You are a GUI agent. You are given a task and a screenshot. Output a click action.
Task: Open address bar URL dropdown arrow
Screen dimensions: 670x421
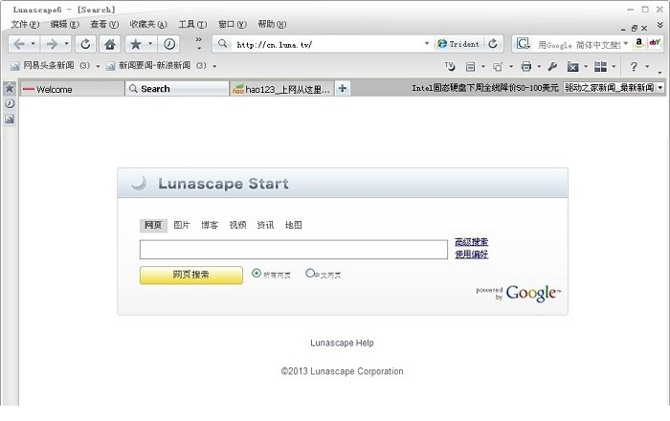pos(427,44)
